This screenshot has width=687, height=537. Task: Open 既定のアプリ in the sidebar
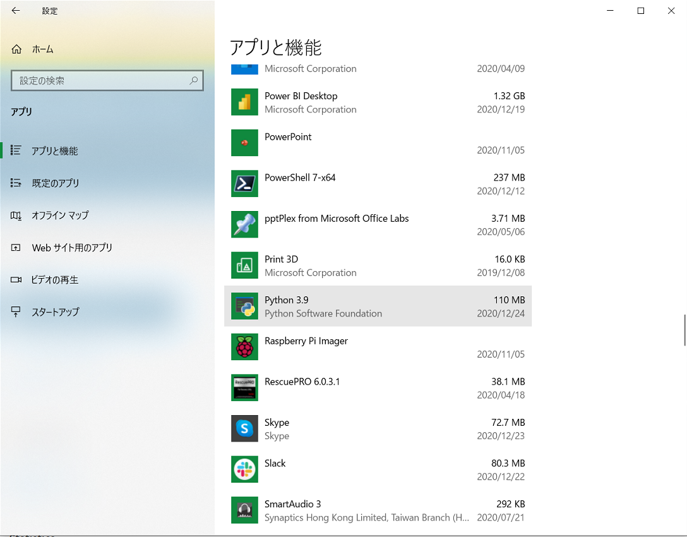click(107, 183)
